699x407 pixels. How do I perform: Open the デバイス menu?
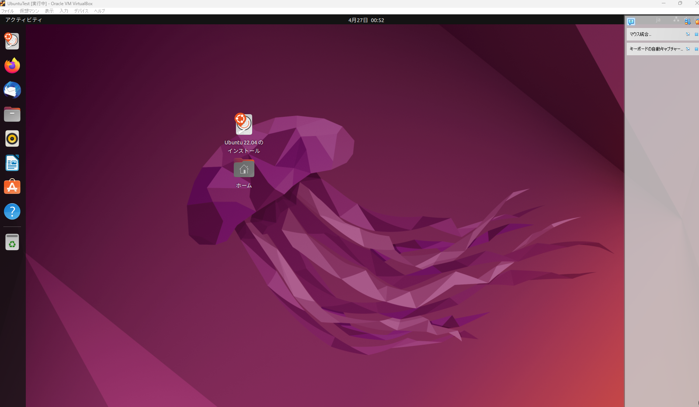80,11
